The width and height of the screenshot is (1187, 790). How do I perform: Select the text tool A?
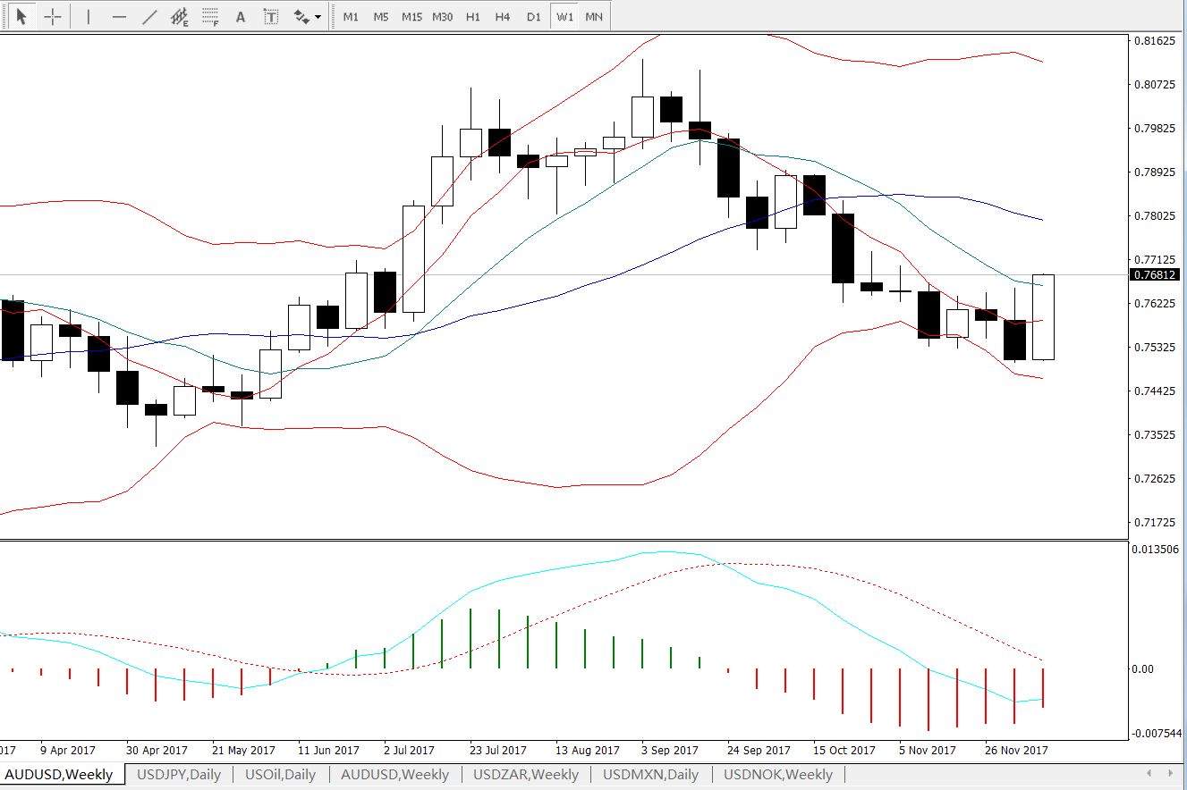tap(240, 16)
